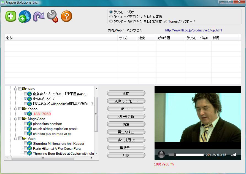246x174 pixels.
Task: Select the ダウンロードだけ radio option
Action: (x=111, y=12)
